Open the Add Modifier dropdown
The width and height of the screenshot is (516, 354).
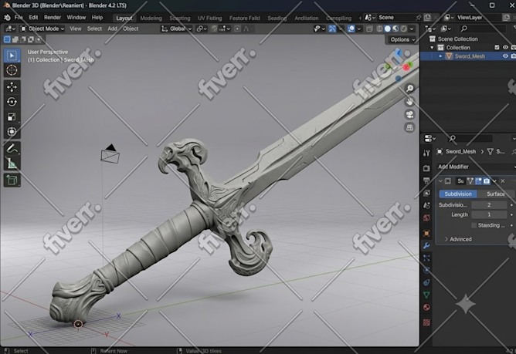point(476,167)
